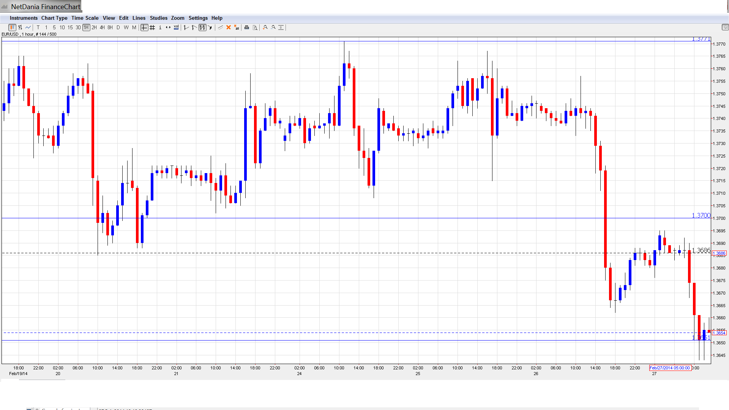Click the red X delete icon

pos(229,27)
